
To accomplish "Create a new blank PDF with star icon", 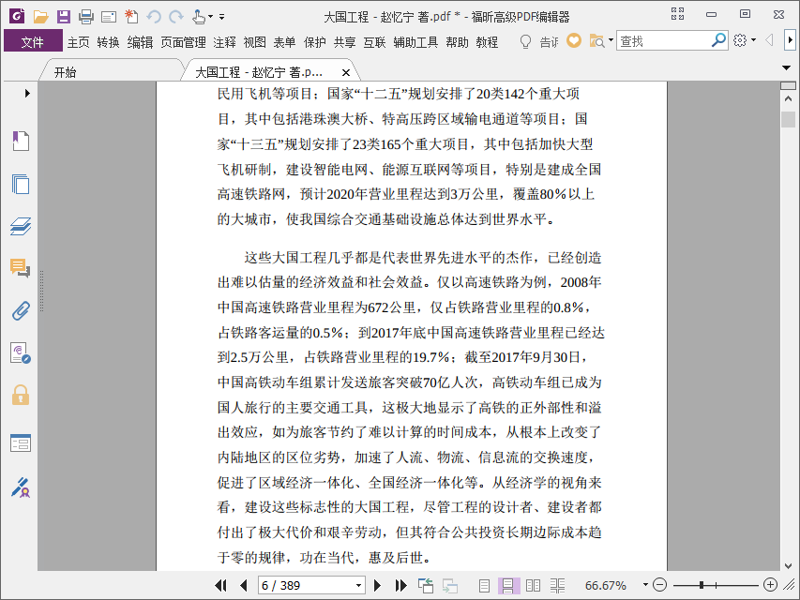I will click(x=131, y=16).
